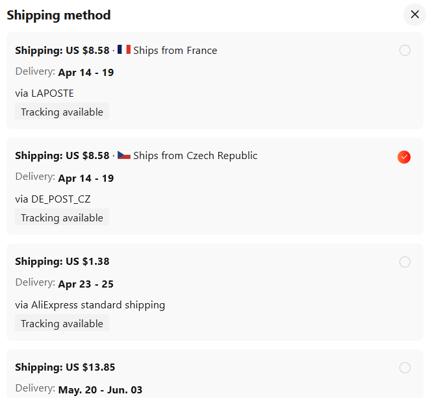
Task: Click the Ships from France label
Action: coord(175,51)
